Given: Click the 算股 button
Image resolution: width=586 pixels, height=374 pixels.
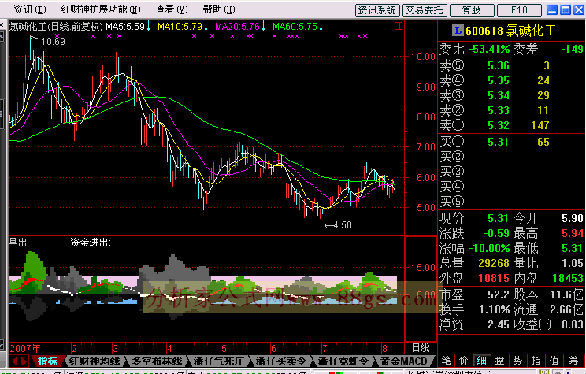Looking at the screenshot, I should pyautogui.click(x=472, y=10).
